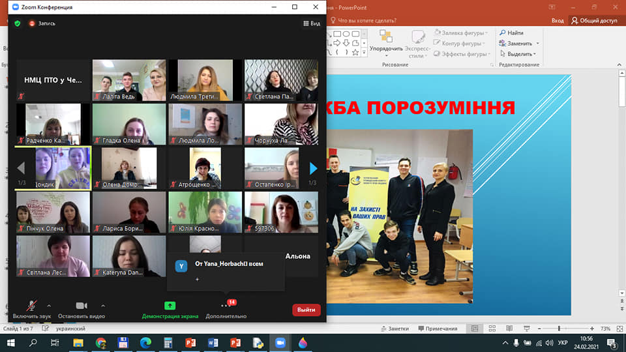Screen dimensions: 626x352
Task: Adjust the zoom slider handle
Action: point(559,329)
